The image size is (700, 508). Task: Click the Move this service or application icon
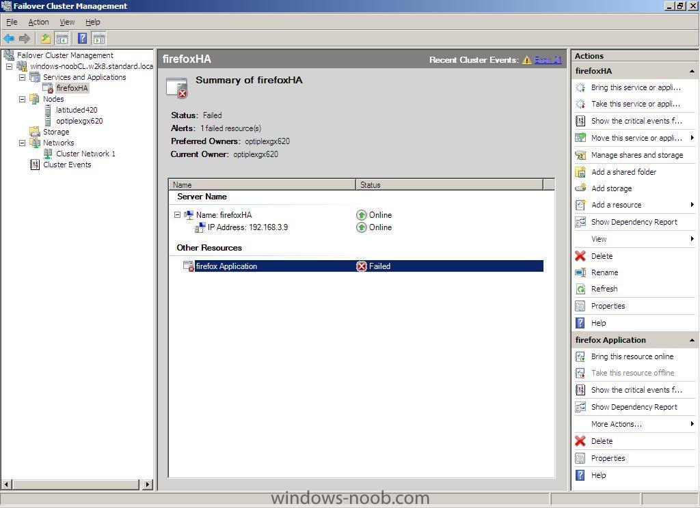tap(580, 138)
